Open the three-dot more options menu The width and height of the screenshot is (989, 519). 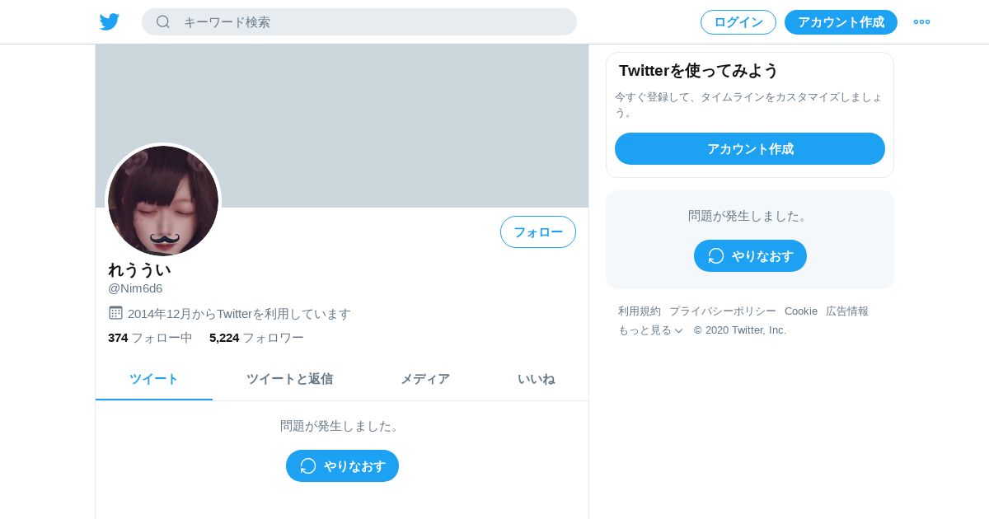(x=921, y=22)
